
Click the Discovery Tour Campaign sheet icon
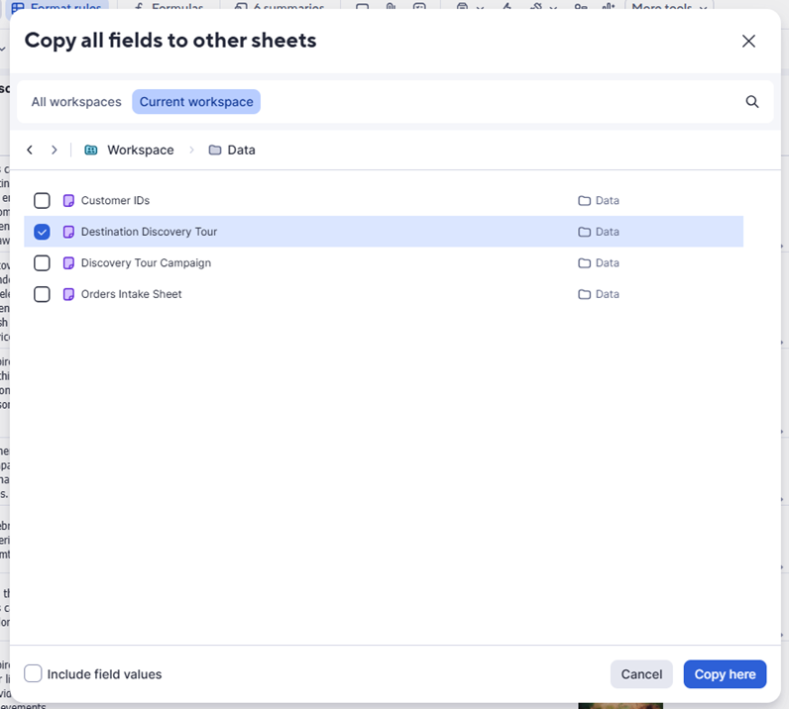(68, 263)
